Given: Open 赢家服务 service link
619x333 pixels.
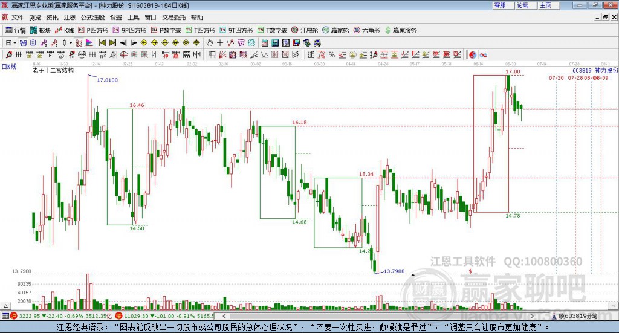Looking at the screenshot, I should point(401,30).
